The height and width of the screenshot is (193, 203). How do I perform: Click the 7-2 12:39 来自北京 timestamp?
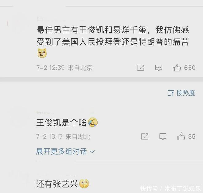tap(64, 68)
